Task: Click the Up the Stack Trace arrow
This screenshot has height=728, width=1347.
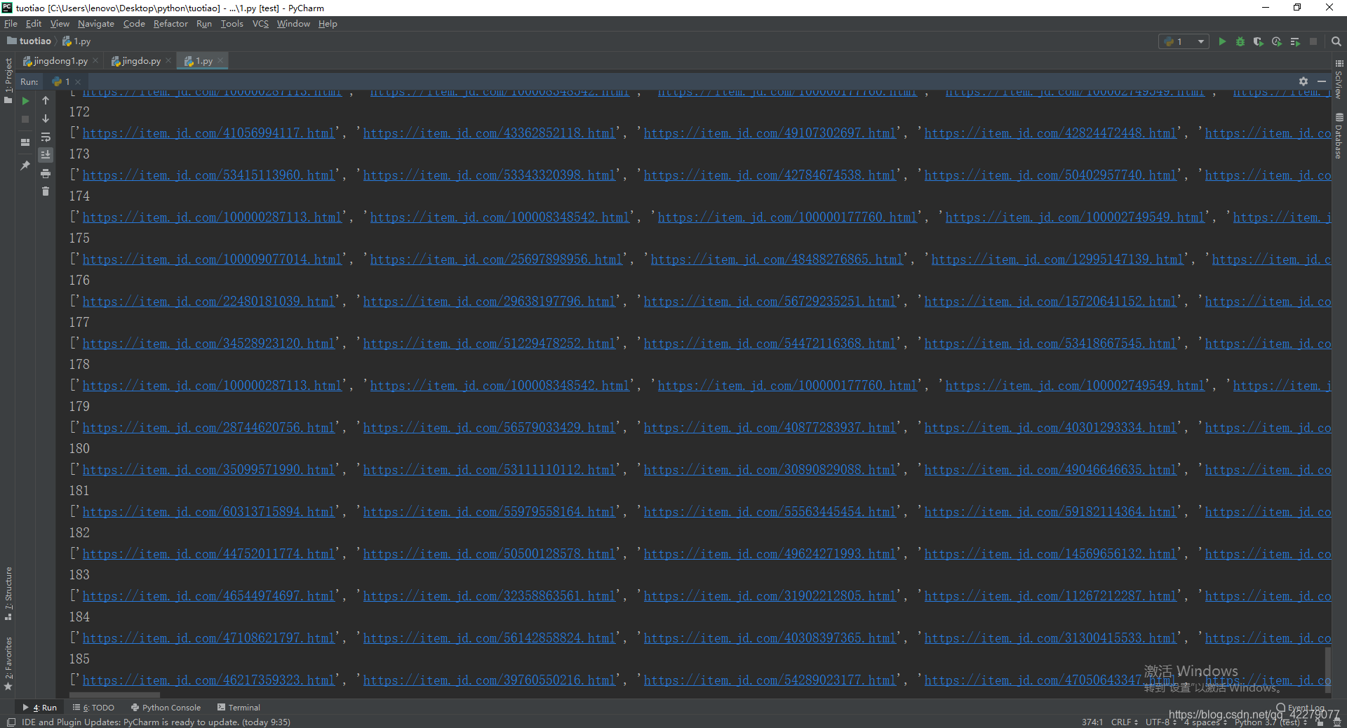Action: [46, 101]
